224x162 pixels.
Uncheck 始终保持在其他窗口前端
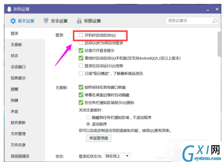tap(81, 87)
